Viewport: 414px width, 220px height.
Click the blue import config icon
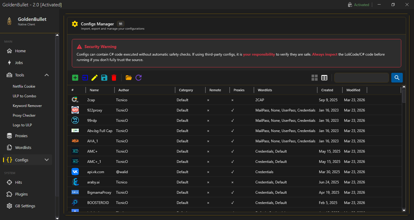click(x=85, y=78)
